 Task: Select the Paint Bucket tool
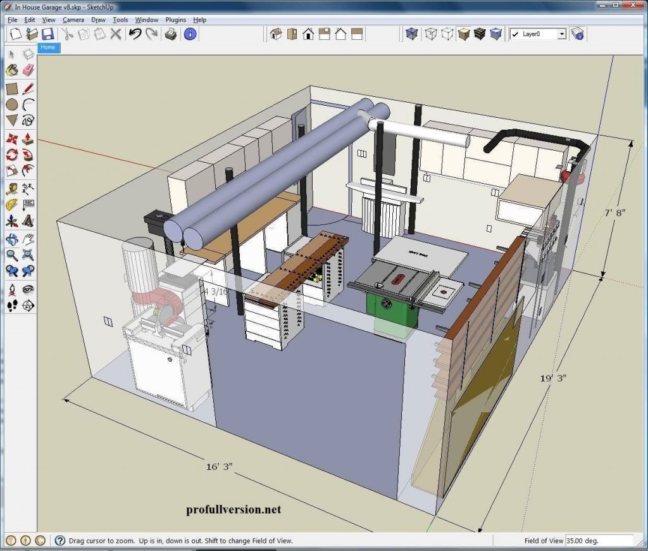coord(11,70)
